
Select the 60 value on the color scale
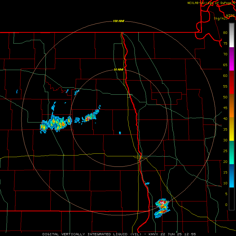[x=225, y=76]
